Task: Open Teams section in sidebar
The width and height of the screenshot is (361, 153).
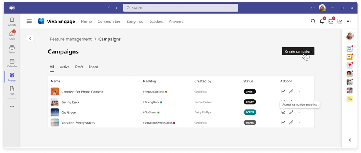Action: point(12,49)
